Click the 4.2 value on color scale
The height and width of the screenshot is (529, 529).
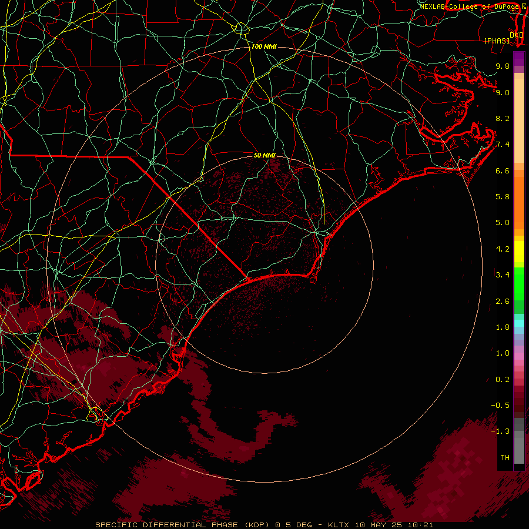[503, 249]
